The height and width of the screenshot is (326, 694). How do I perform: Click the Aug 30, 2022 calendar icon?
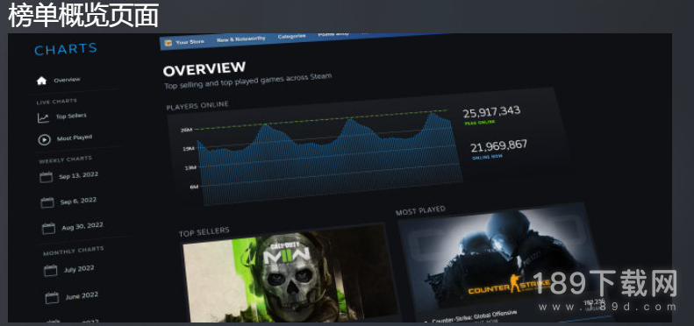click(48, 229)
